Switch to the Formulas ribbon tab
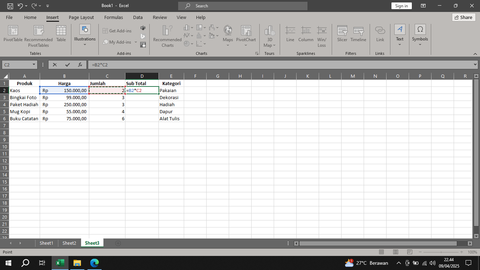Screen dimensions: 480x270 click(x=113, y=17)
